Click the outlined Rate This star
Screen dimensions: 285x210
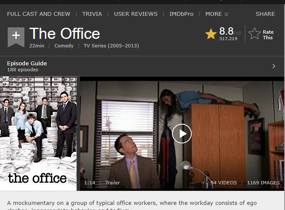click(255, 34)
